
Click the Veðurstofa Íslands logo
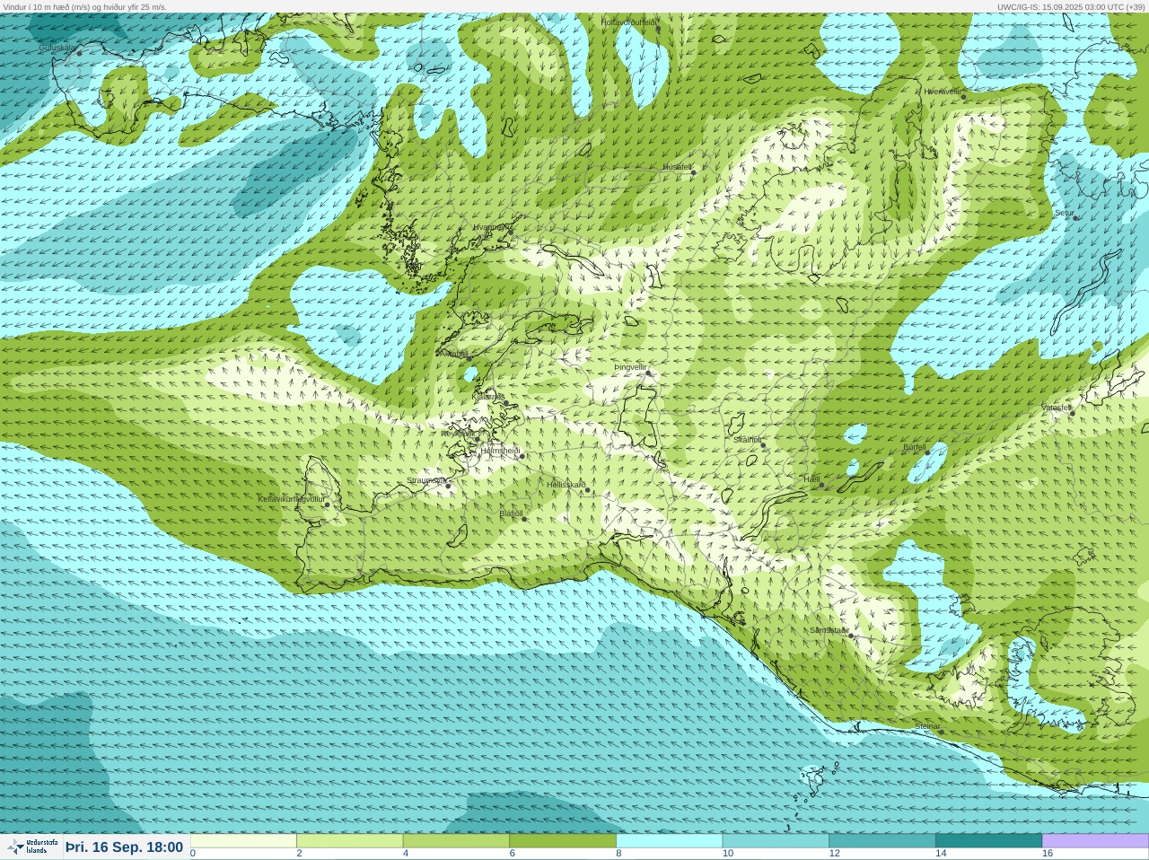[x=32, y=847]
